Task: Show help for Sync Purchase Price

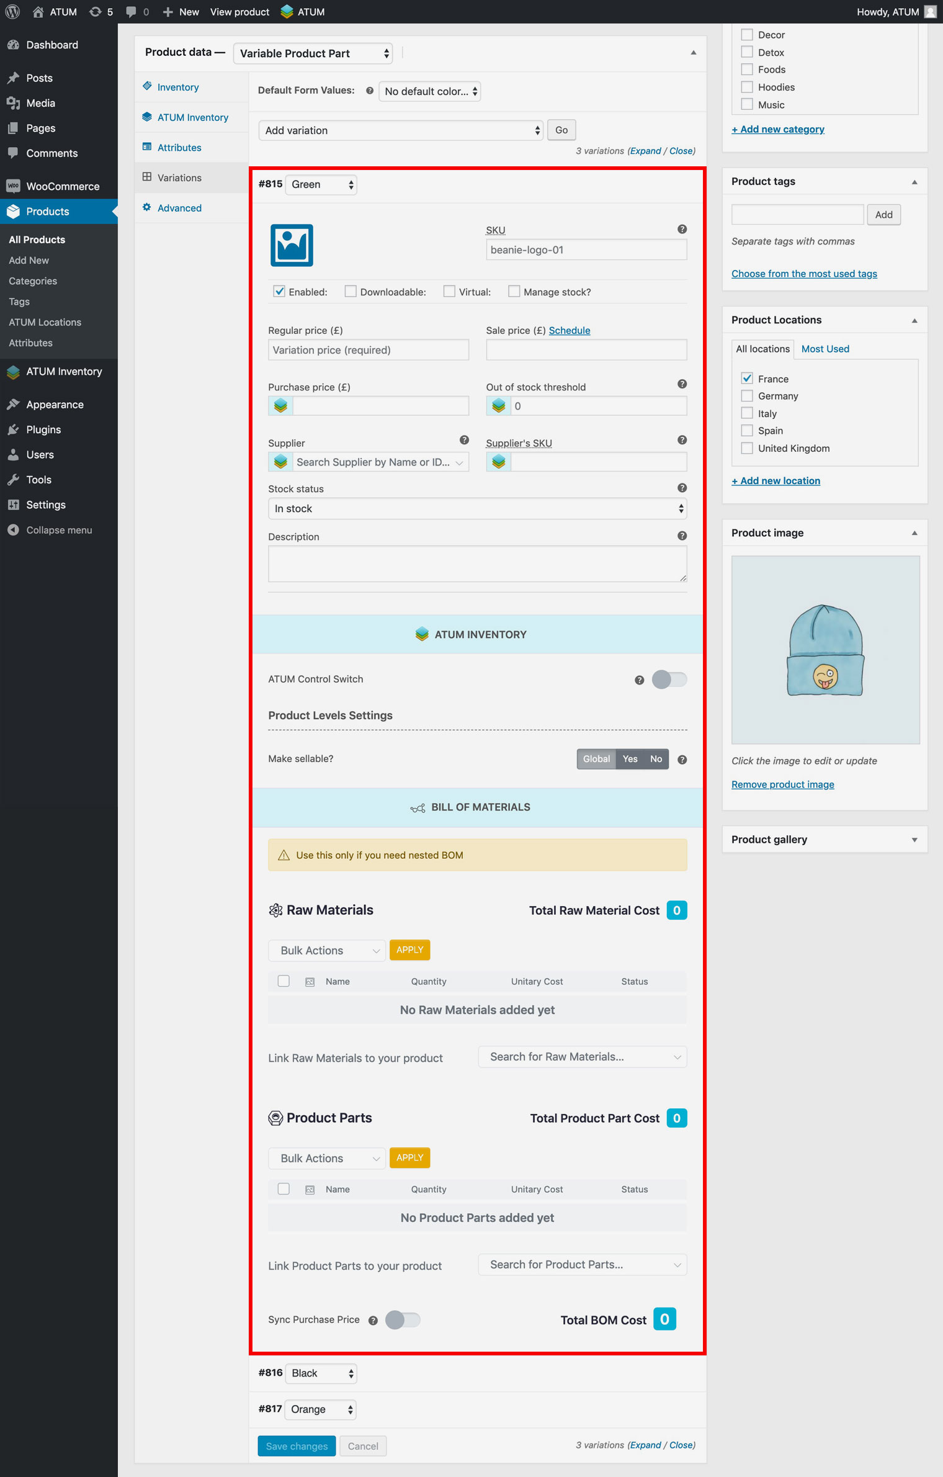Action: point(373,1321)
